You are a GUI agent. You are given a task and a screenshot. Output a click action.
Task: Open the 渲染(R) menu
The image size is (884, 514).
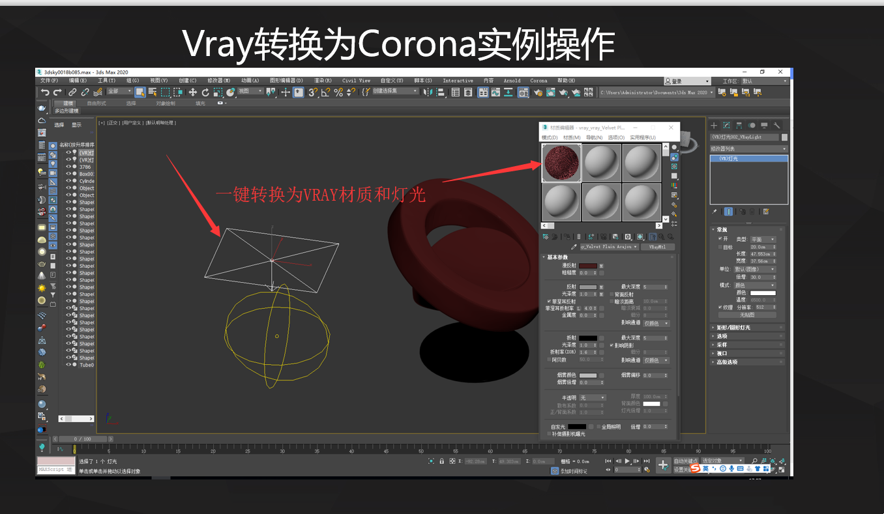tap(323, 81)
